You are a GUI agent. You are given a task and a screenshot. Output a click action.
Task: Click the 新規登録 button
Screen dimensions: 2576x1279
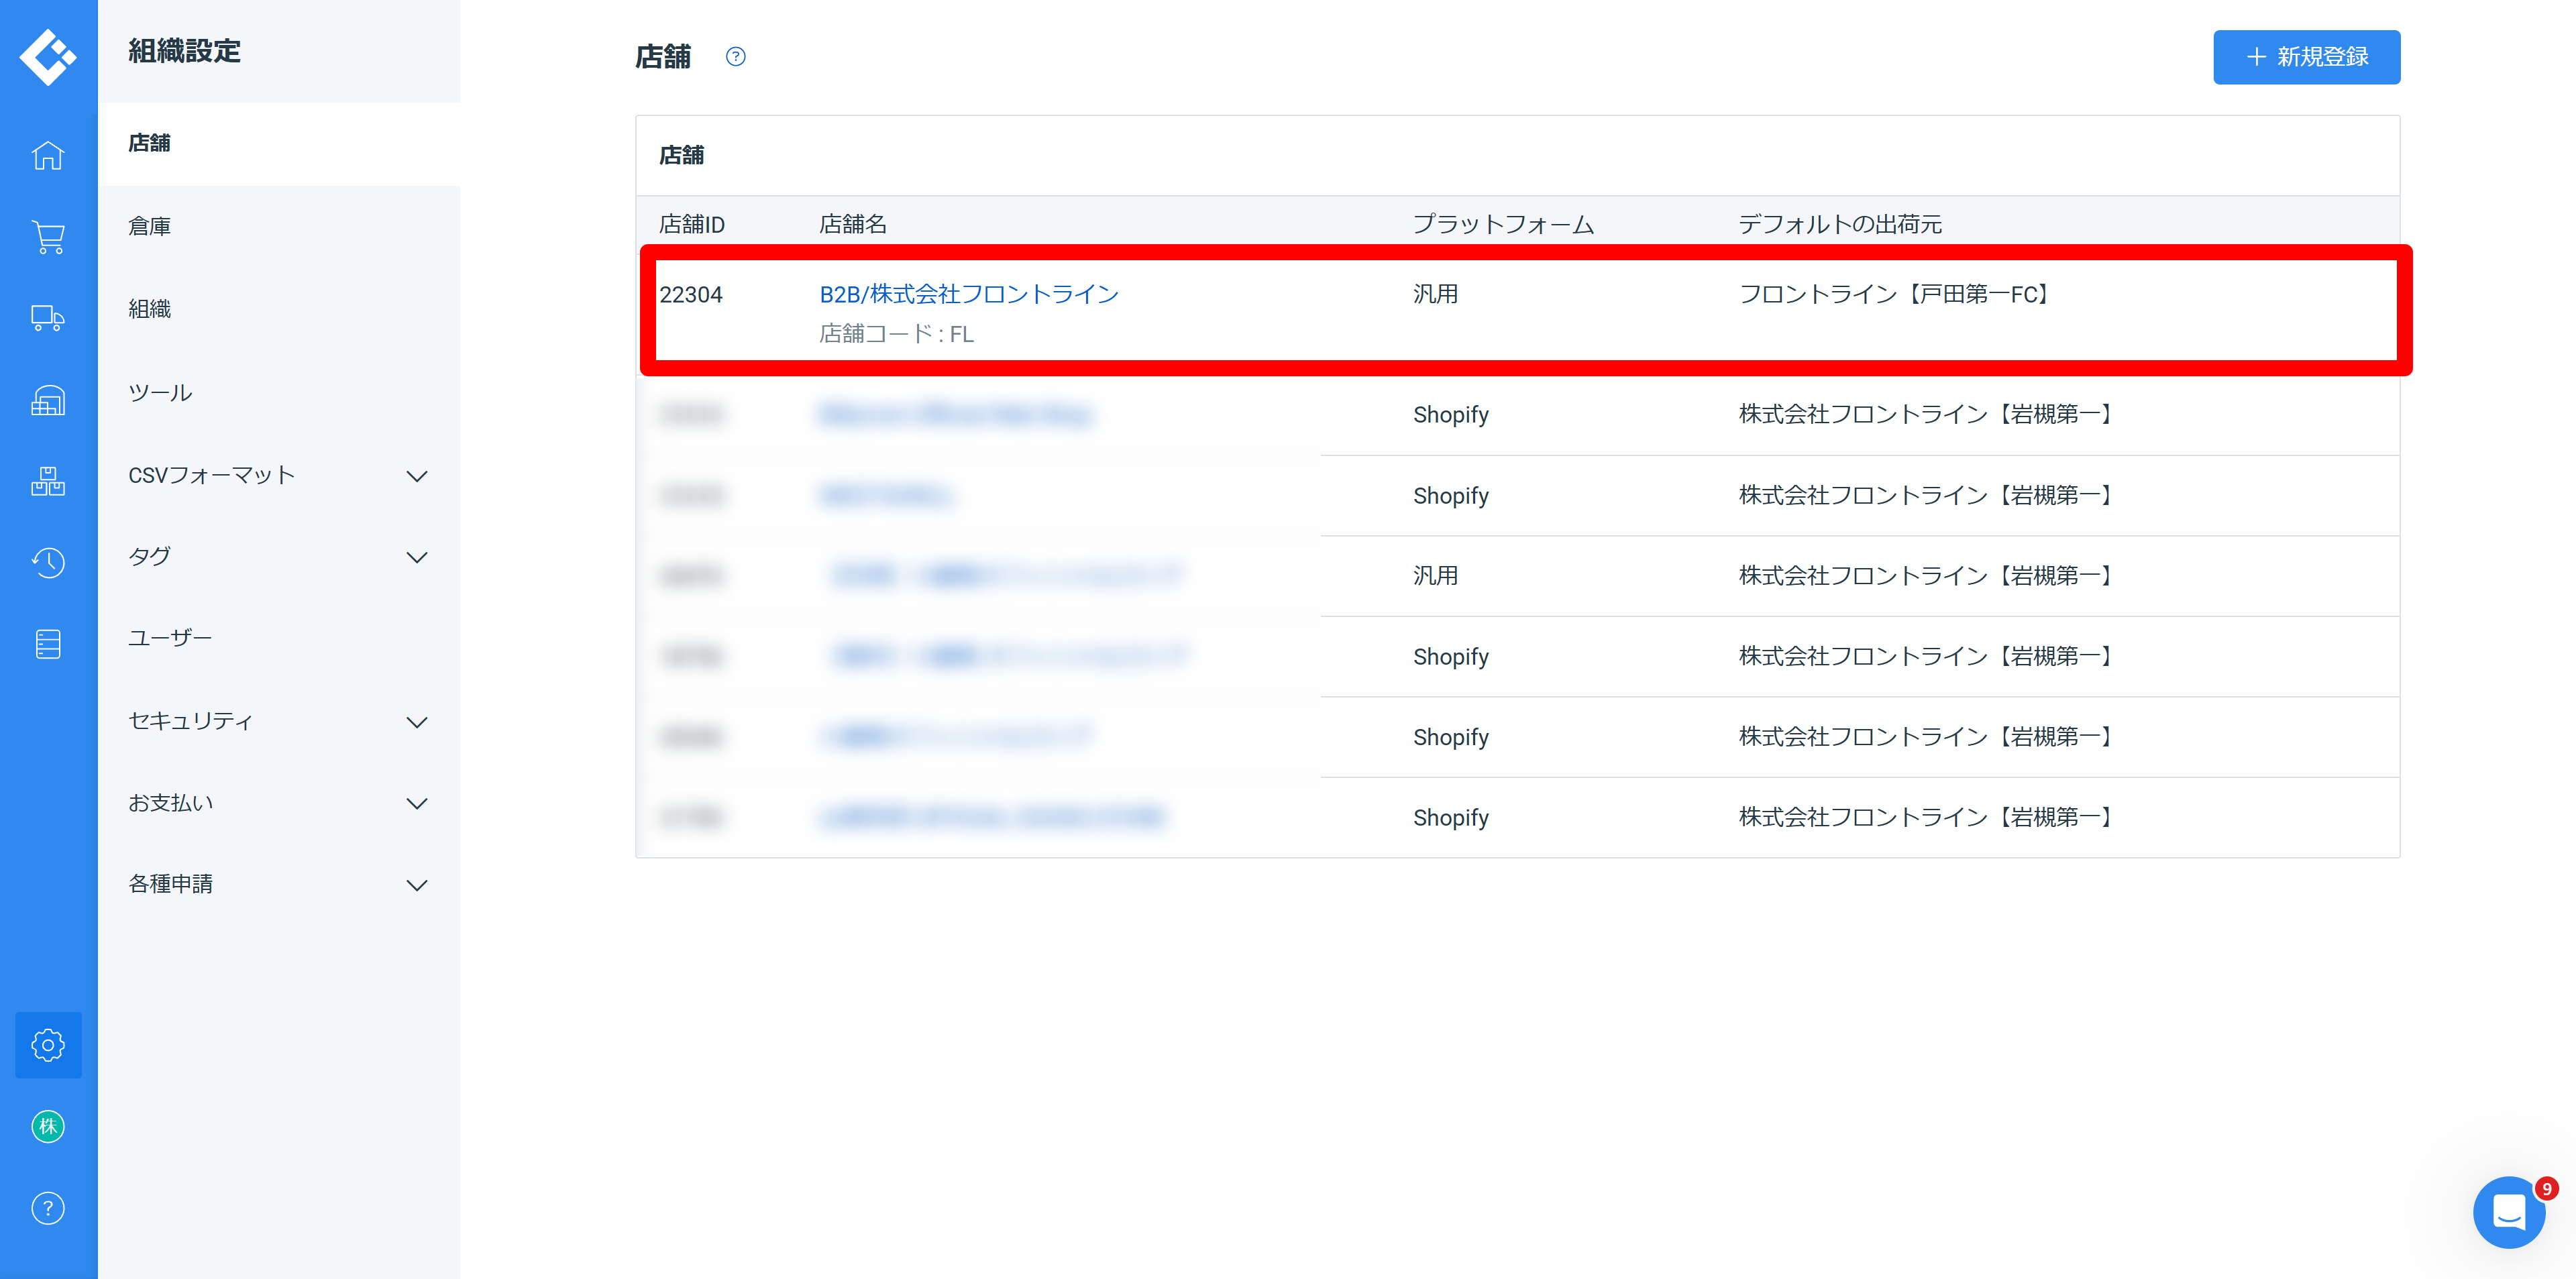coord(2306,57)
